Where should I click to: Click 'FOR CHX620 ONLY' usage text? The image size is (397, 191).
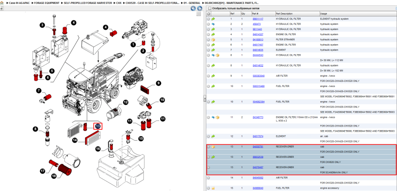click(x=330, y=162)
